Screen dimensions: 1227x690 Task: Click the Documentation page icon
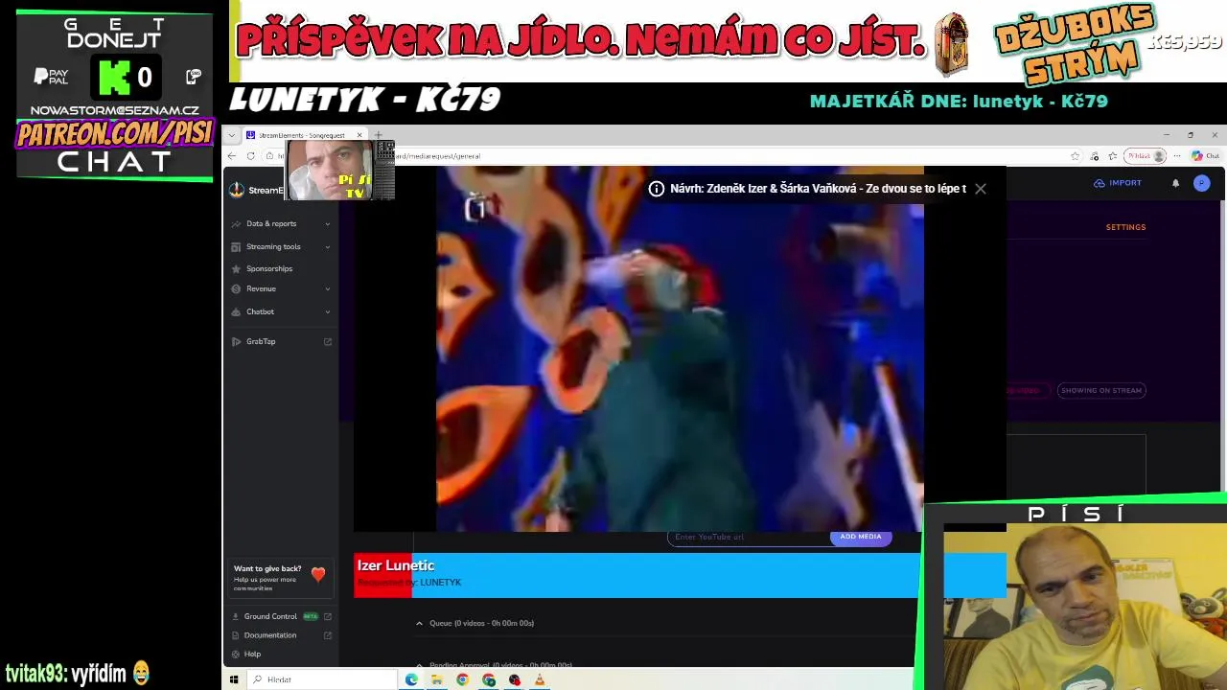pyautogui.click(x=236, y=635)
